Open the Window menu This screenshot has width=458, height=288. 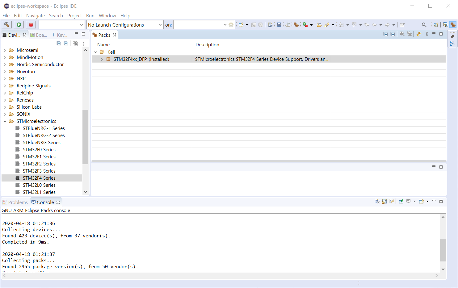[x=107, y=15]
